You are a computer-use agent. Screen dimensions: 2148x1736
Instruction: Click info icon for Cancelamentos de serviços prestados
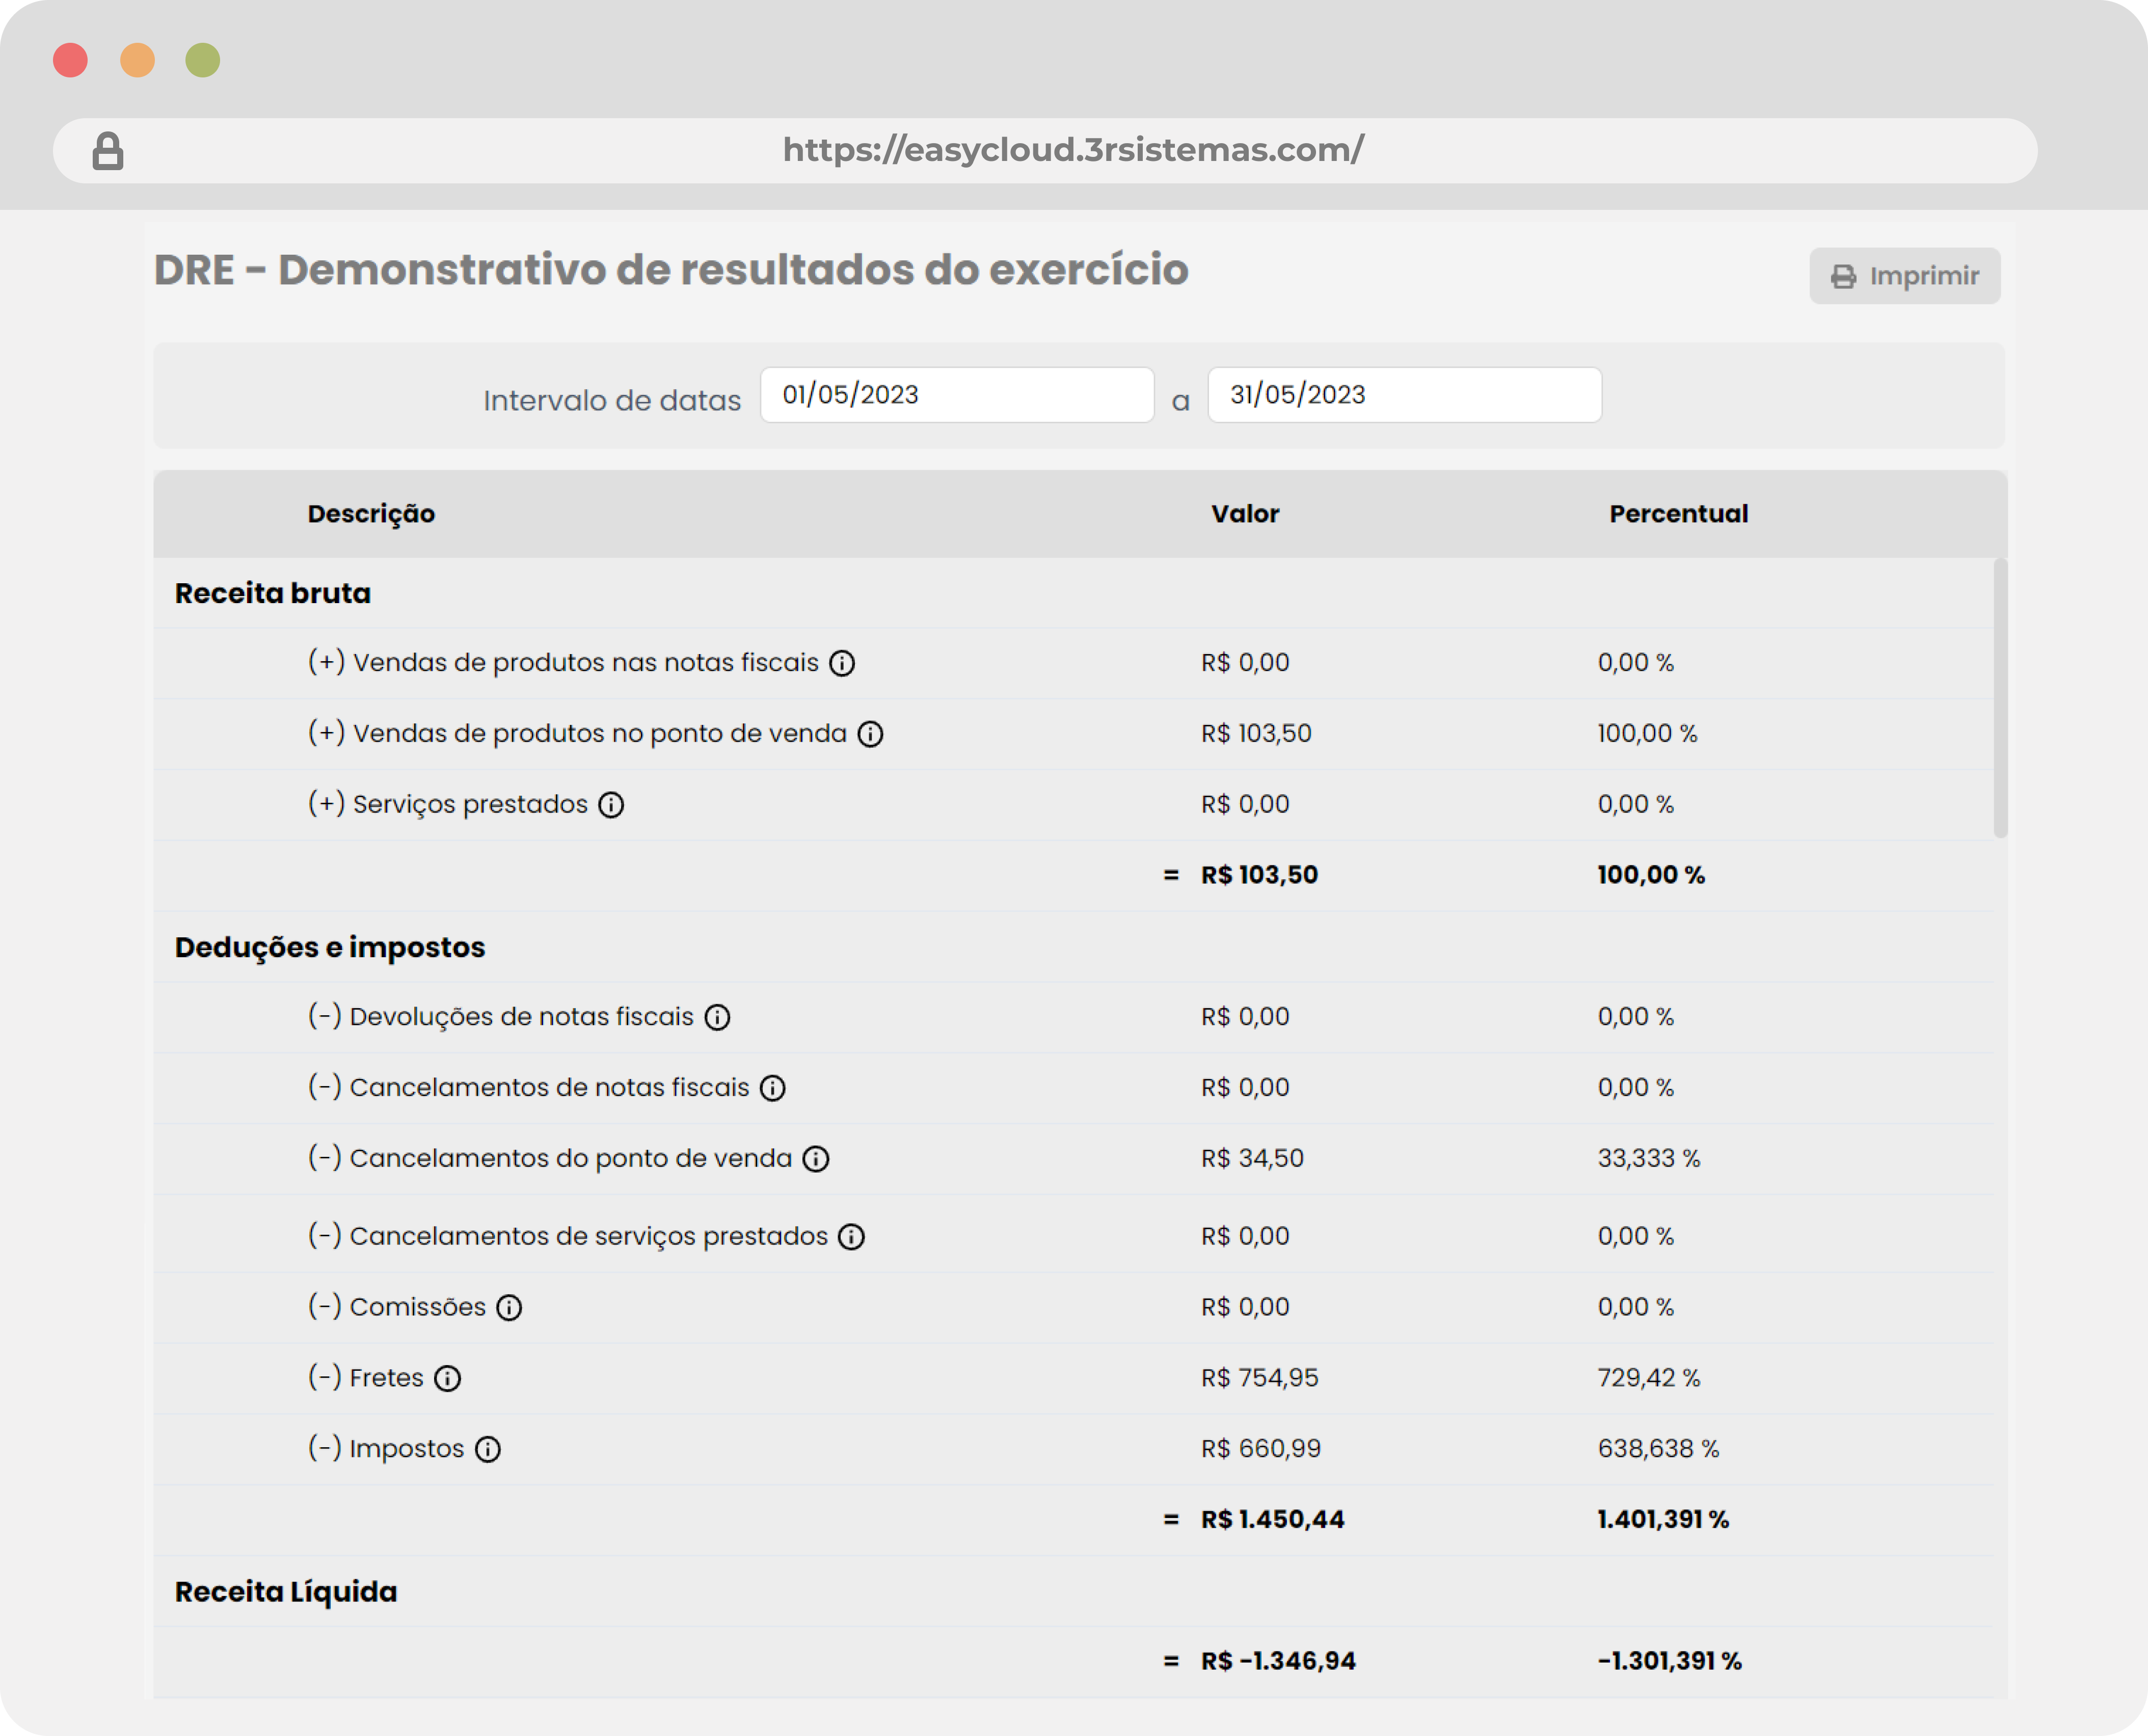pos(851,1237)
